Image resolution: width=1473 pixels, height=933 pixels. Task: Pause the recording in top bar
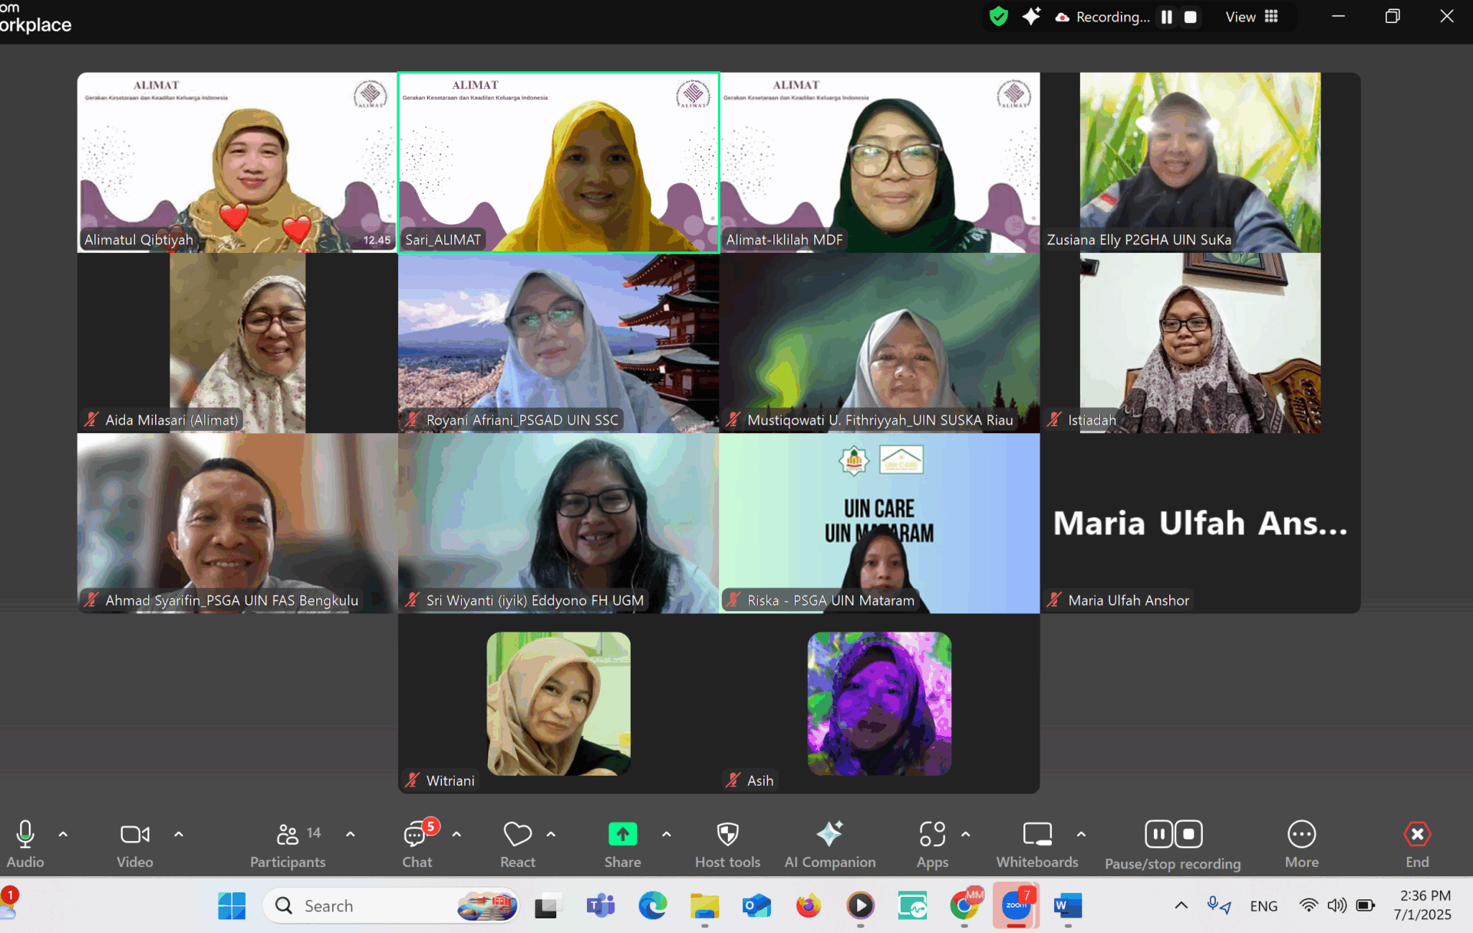click(1166, 17)
